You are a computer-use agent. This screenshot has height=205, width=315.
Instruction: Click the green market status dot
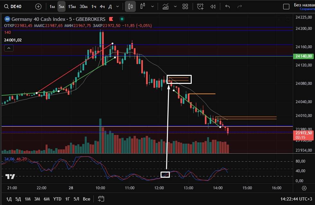(x=122, y=19)
